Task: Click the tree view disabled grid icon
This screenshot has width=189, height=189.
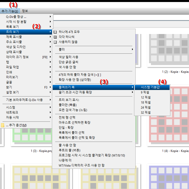Action: tap(55, 42)
